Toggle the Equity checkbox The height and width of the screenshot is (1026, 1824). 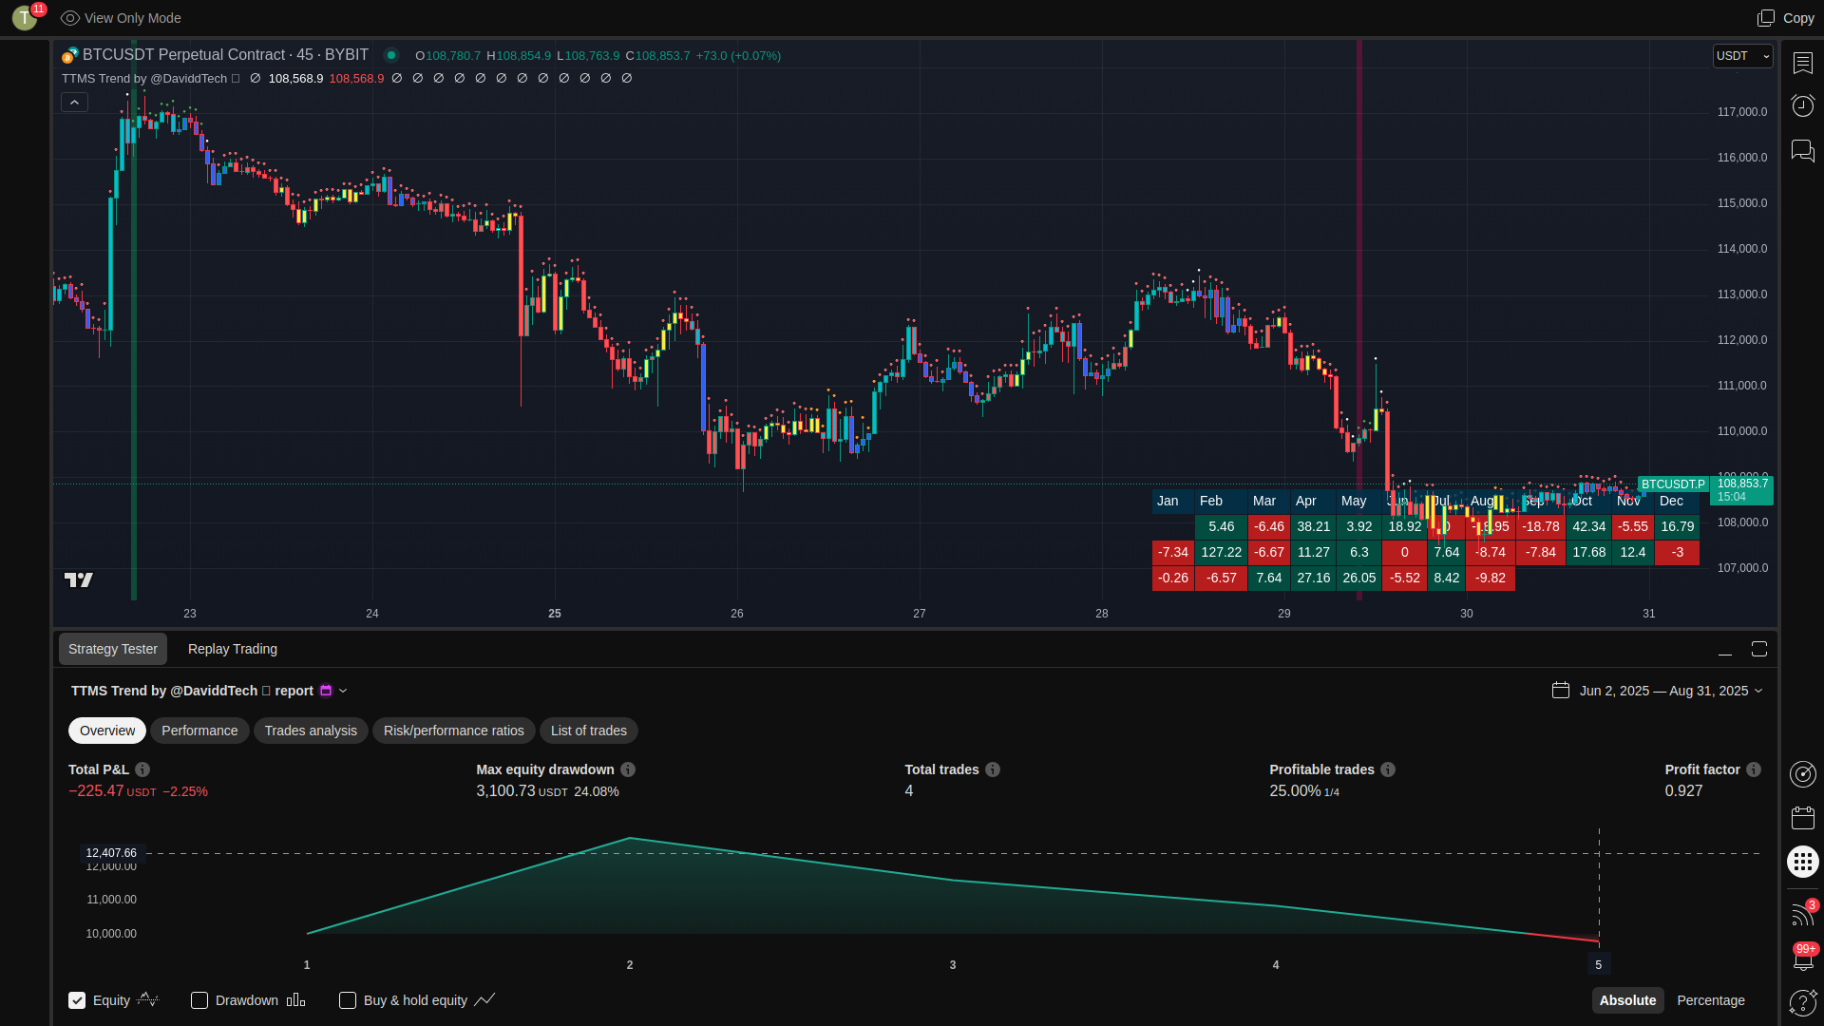(77, 1000)
